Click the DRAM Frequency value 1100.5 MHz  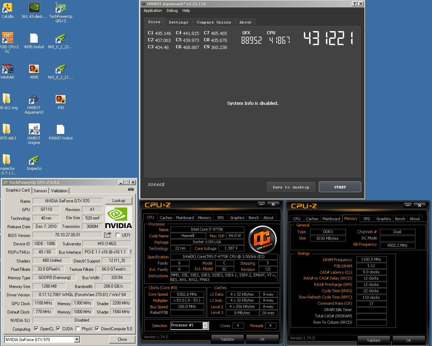tap(371, 260)
